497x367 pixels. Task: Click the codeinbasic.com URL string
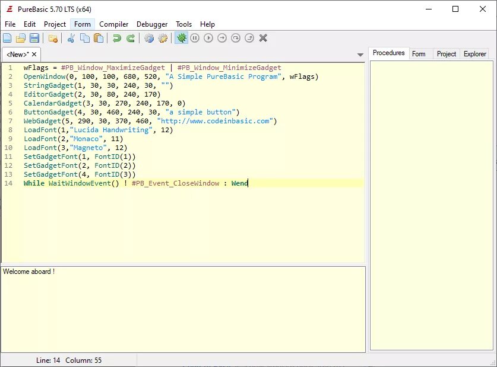point(215,121)
